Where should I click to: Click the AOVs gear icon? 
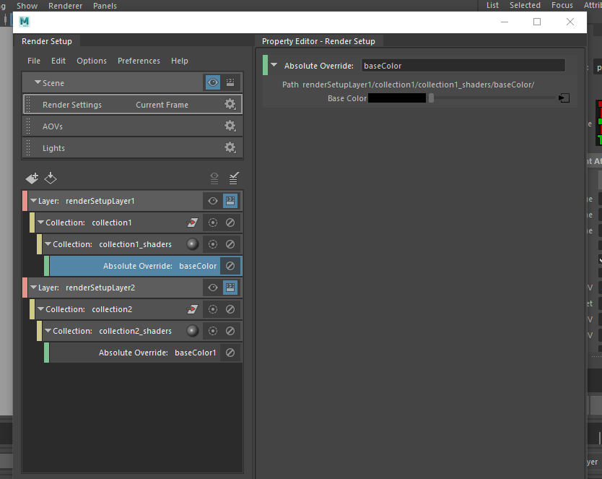230,126
